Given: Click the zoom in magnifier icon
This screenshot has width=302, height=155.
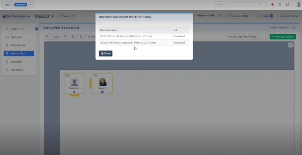Looking at the screenshot, I should click(x=65, y=36).
